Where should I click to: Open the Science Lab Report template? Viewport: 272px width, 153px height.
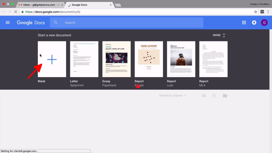149,59
